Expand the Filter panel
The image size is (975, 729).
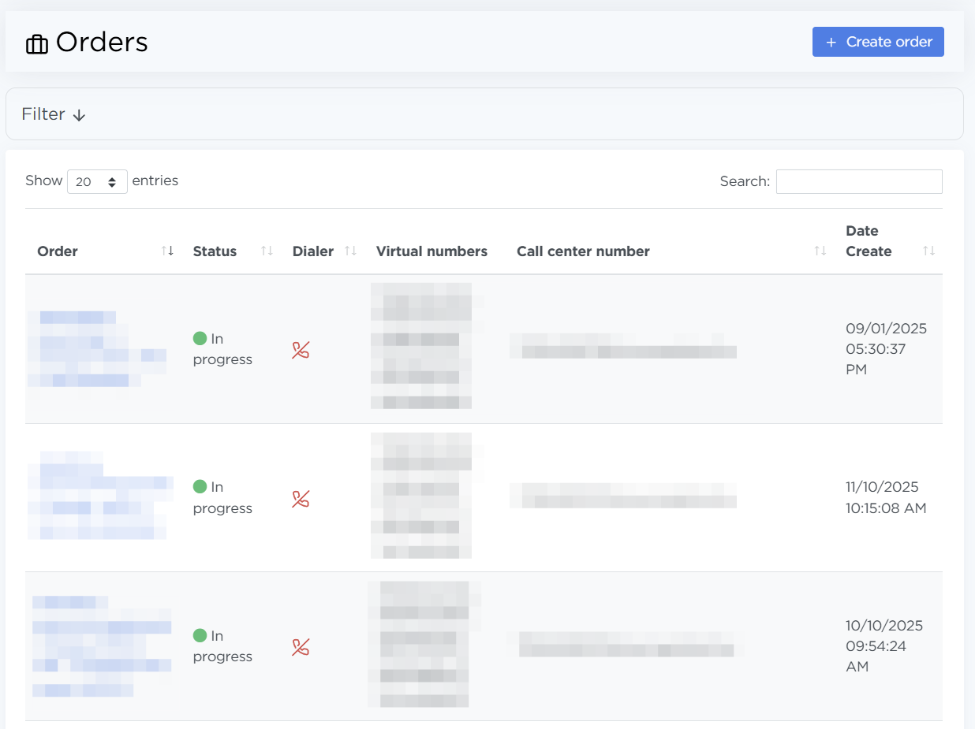point(54,114)
